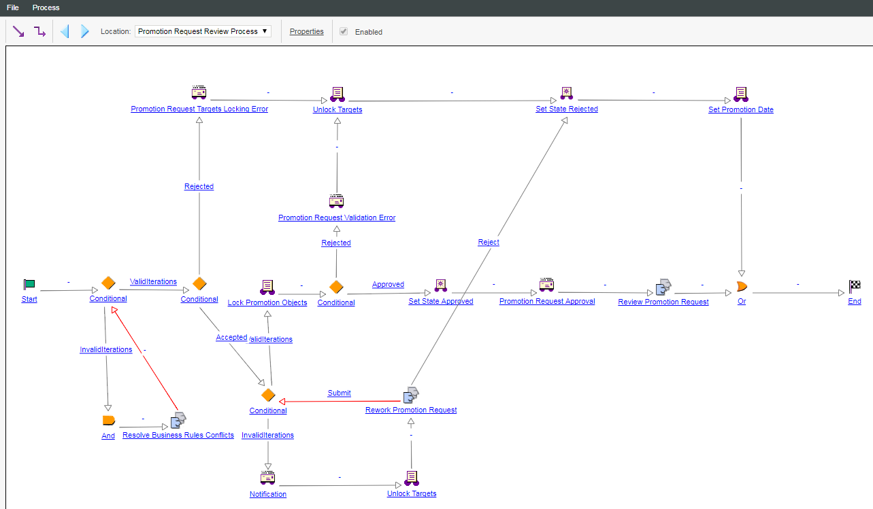
Task: Click the End label link
Action: coord(855,301)
